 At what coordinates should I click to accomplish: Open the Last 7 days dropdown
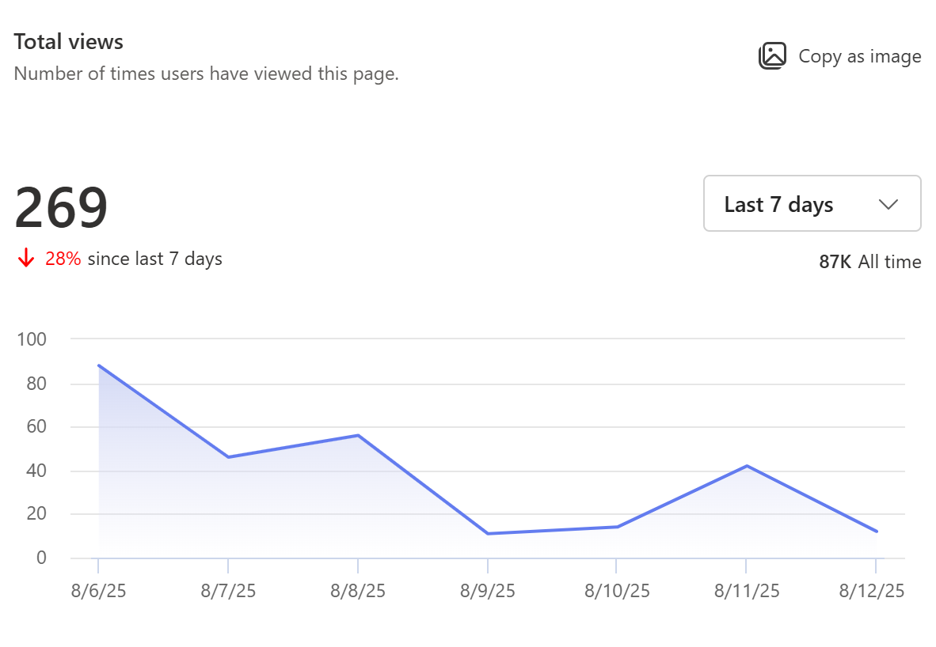[811, 203]
